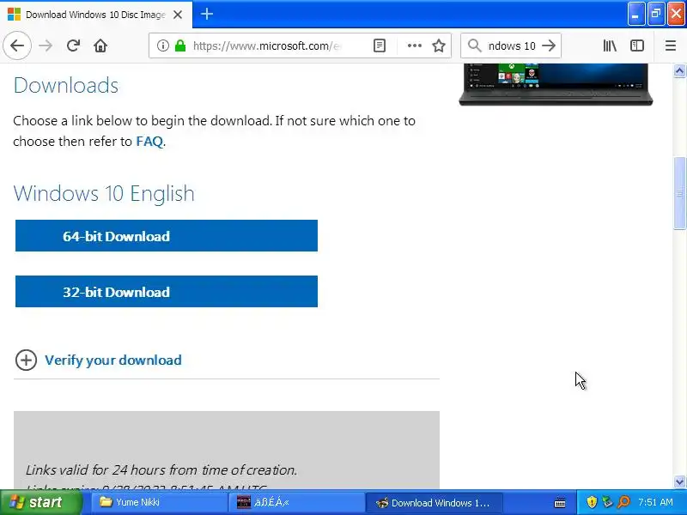The width and height of the screenshot is (687, 515).
Task: Minimize the Firefox window
Action: click(x=635, y=14)
